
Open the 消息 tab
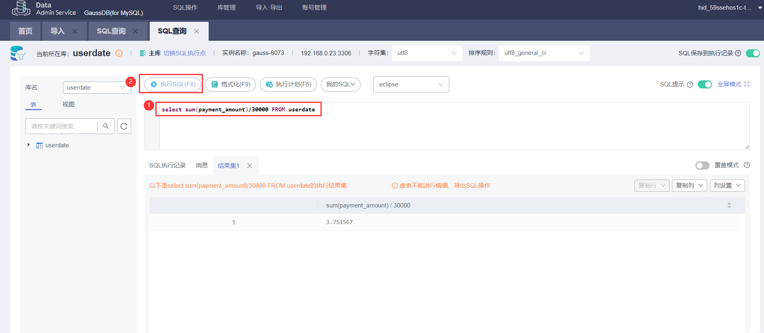point(202,165)
